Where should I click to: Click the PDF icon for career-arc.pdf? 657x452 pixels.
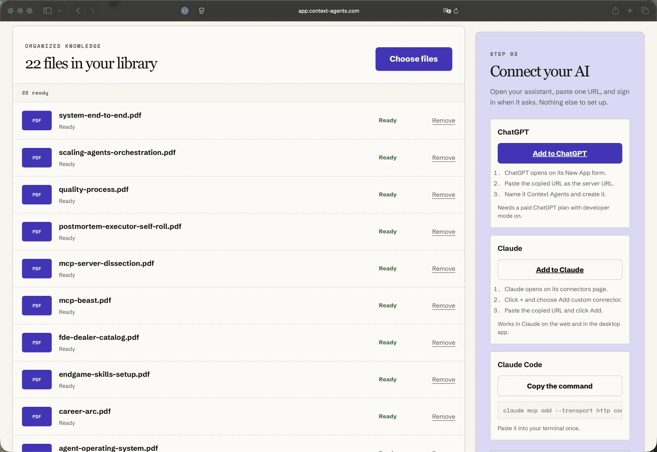(37, 417)
